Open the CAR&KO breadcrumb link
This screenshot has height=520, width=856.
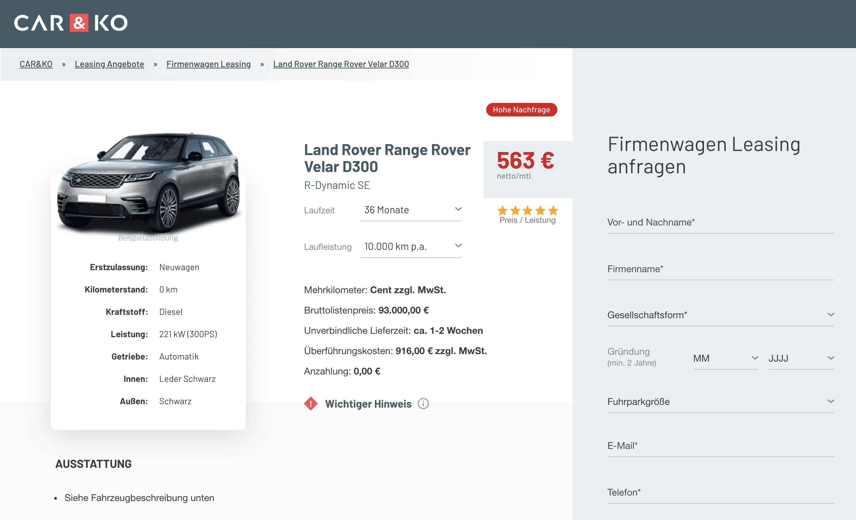click(x=36, y=64)
